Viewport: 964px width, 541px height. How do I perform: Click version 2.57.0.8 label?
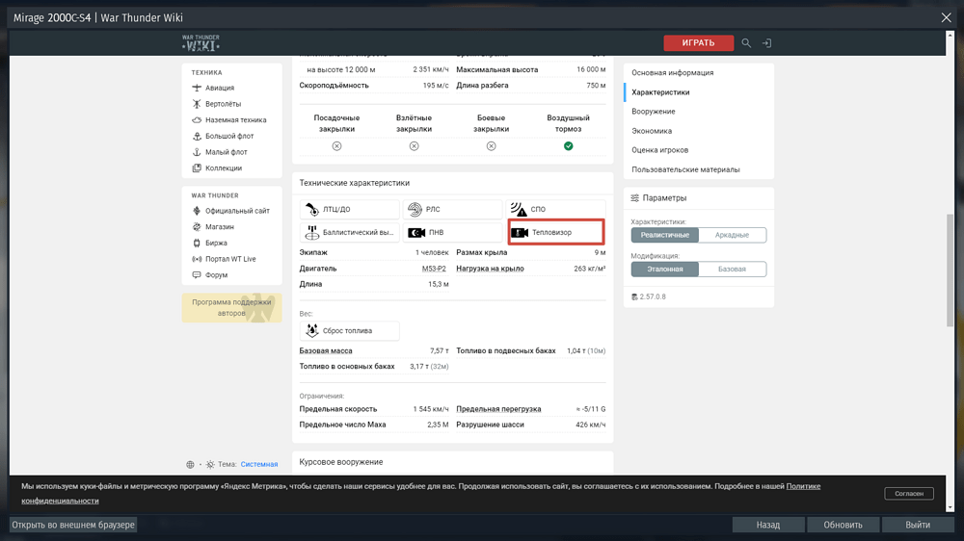pyautogui.click(x=653, y=296)
